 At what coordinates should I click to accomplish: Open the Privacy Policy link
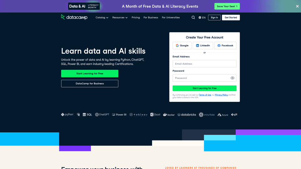click(221, 95)
